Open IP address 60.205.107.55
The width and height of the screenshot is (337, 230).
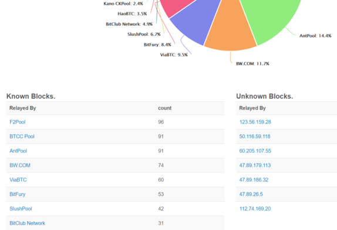coord(255,151)
